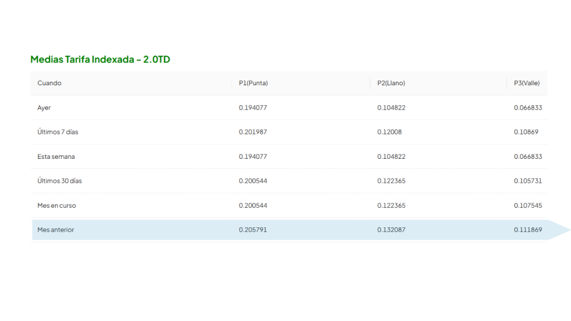Click the P3 value 0.105731

click(528, 181)
